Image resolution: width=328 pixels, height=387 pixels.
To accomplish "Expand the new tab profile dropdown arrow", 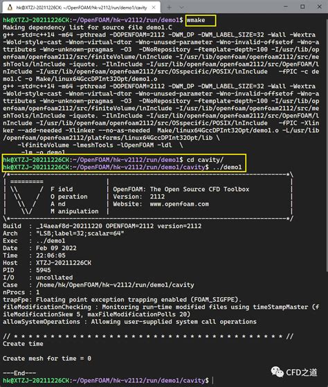I will pyautogui.click(x=181, y=8).
